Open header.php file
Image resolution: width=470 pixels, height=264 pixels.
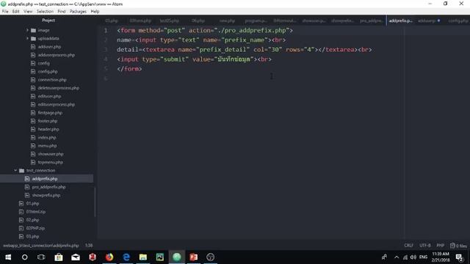(48, 129)
